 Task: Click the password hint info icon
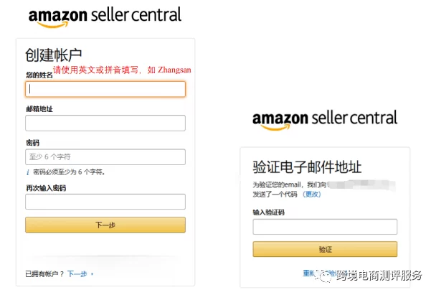[x=28, y=172]
